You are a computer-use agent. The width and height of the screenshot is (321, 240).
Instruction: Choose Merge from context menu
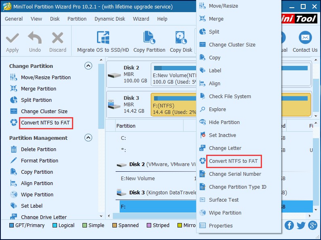[x=239, y=19]
